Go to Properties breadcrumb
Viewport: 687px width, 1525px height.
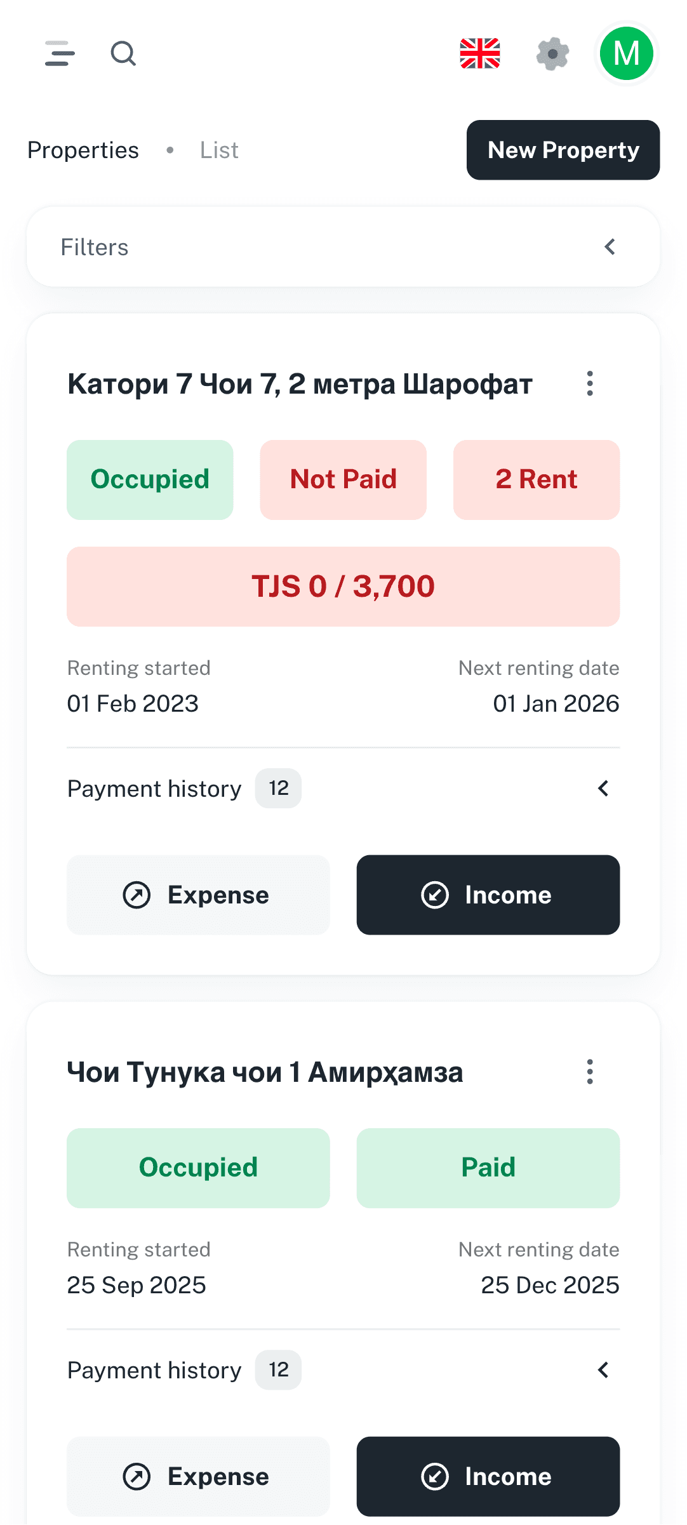(83, 150)
